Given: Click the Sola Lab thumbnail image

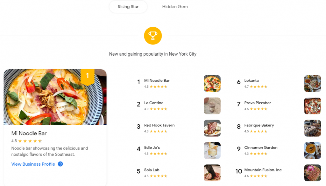Looking at the screenshot, I should [x=212, y=173].
